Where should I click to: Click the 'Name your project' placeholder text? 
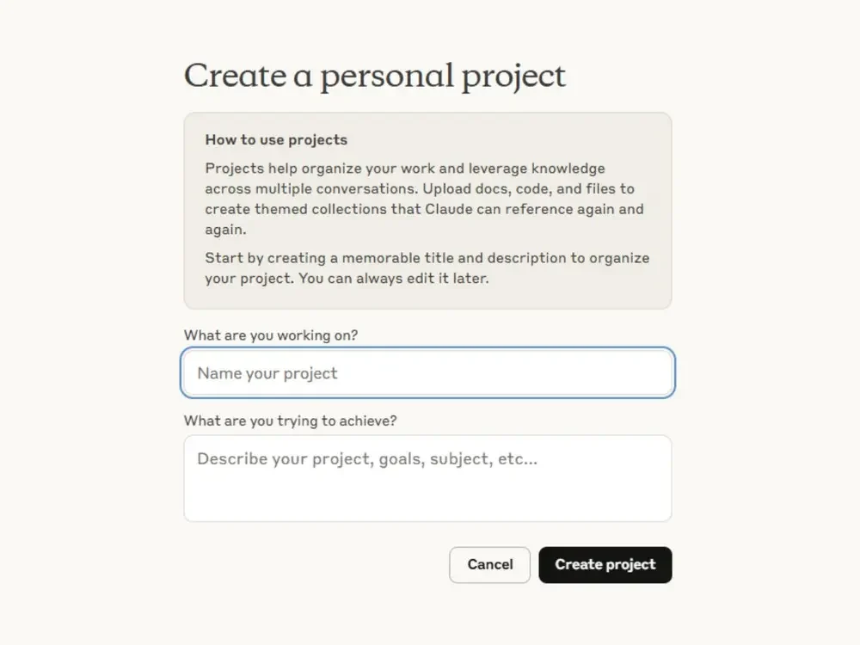point(267,373)
